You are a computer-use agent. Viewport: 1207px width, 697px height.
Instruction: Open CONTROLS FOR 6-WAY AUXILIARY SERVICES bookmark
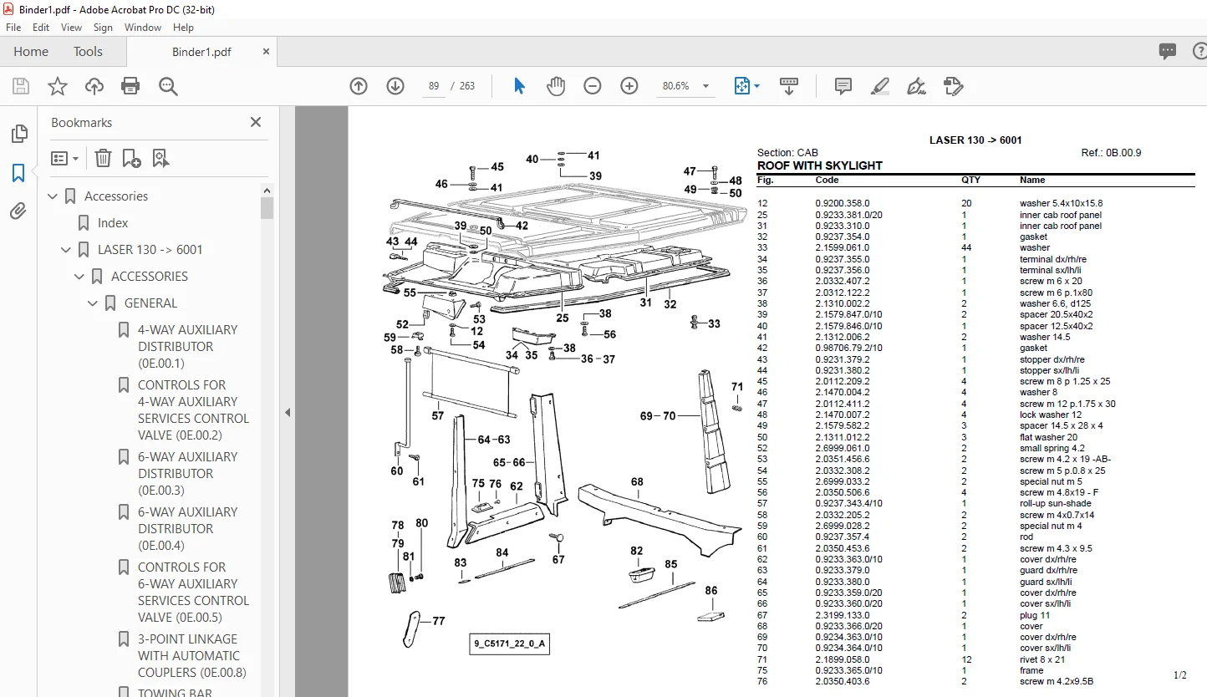point(193,593)
